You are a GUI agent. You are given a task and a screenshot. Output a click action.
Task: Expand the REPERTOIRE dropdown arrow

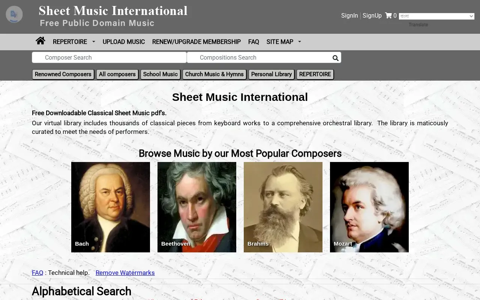click(94, 42)
